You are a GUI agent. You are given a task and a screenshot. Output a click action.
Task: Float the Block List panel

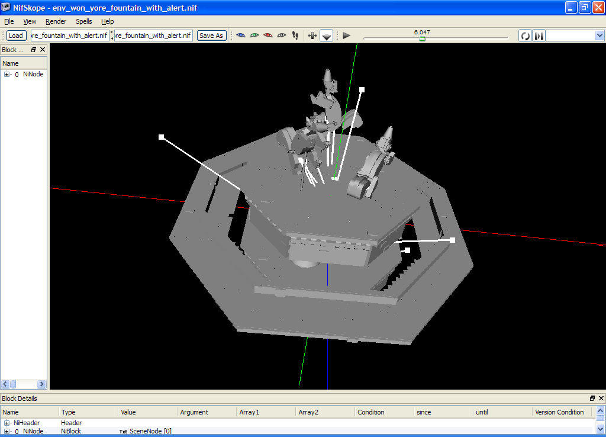[x=34, y=50]
